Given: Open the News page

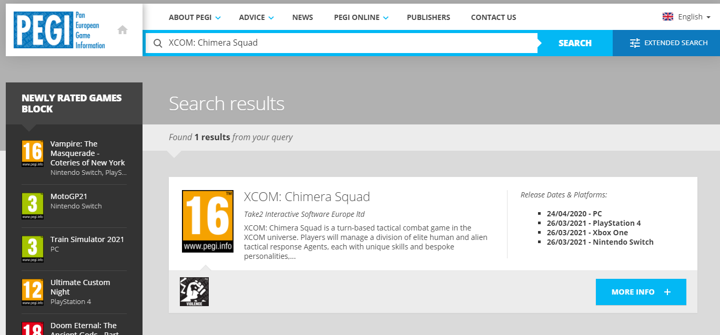Looking at the screenshot, I should 302,17.
